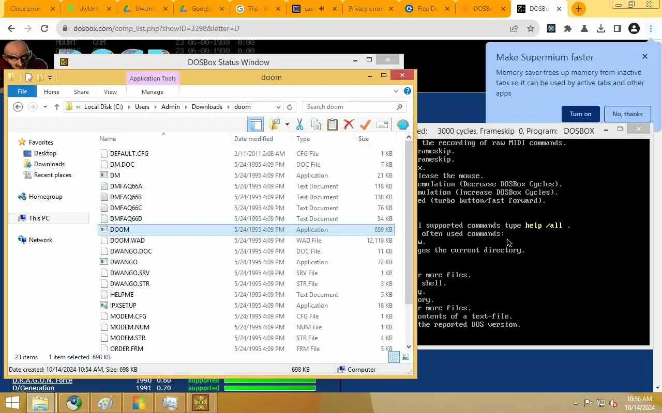Close the Make Supermium faster popup
662x413 pixels.
click(x=644, y=56)
